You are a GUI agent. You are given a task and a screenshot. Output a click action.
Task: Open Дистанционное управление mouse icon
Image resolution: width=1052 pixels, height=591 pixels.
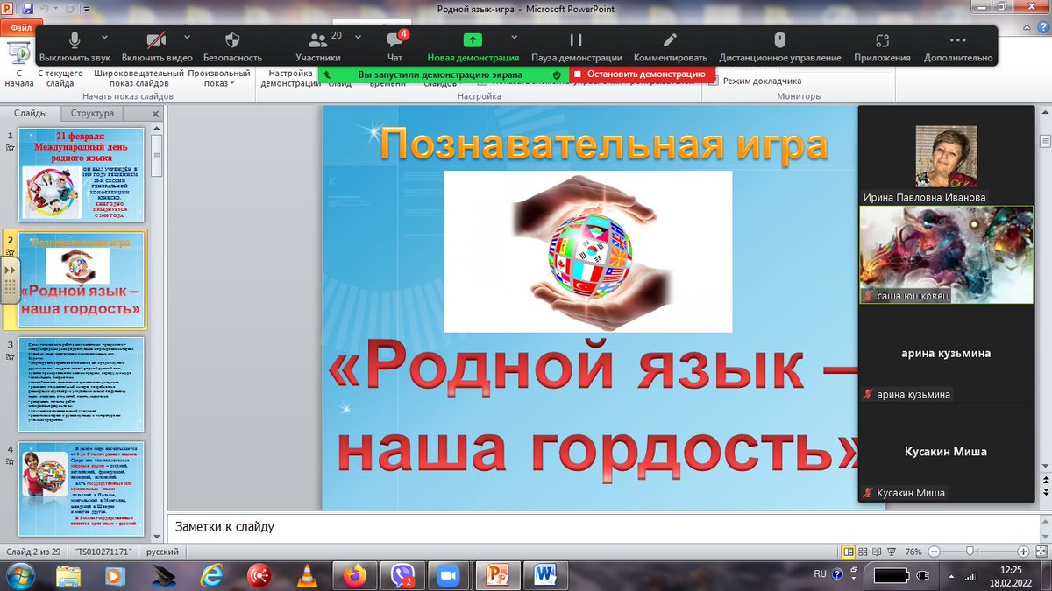pos(779,47)
